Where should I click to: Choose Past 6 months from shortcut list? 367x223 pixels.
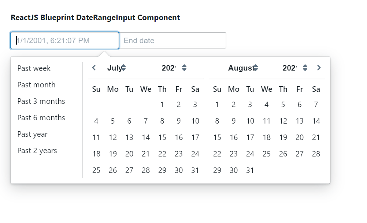[41, 118]
